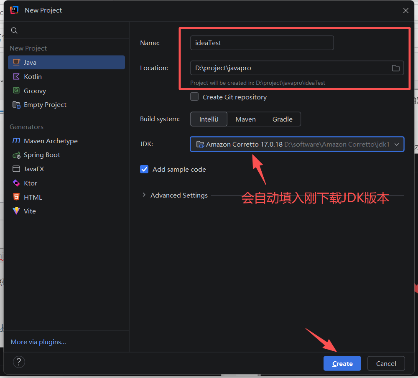Select Maven build system
Screen dimensions: 418x378
245,119
